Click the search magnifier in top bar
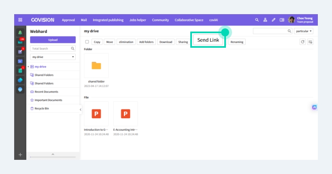332x174 pixels. [x=257, y=20]
